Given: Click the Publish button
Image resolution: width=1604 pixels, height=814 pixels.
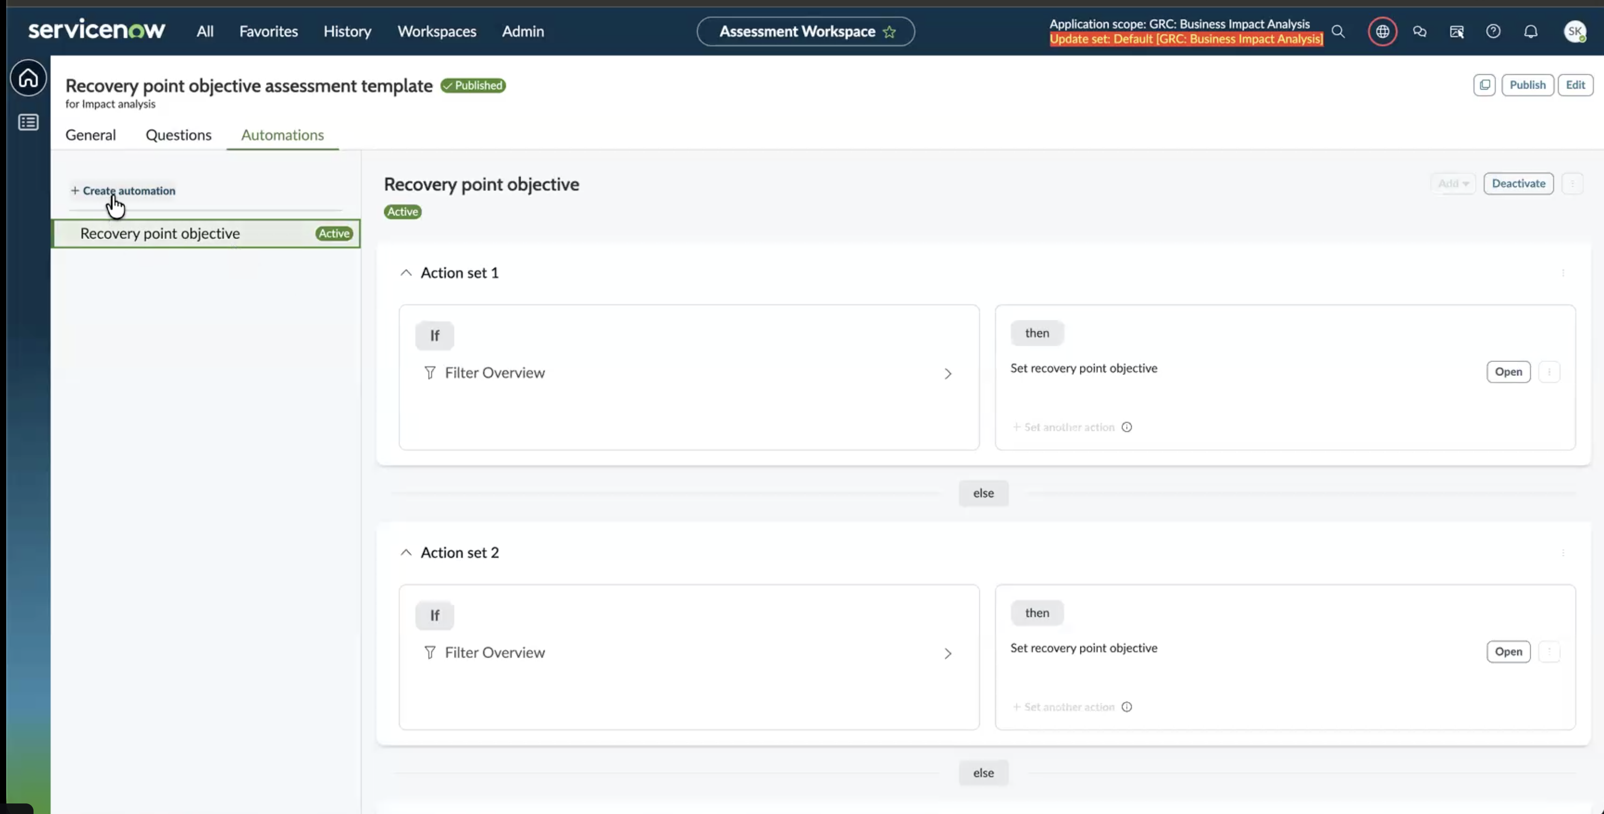Looking at the screenshot, I should (x=1527, y=85).
